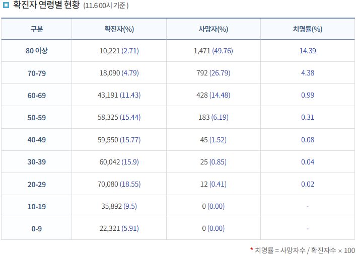
Task: Click the deaths cell 12 (0.41)
Action: click(213, 184)
